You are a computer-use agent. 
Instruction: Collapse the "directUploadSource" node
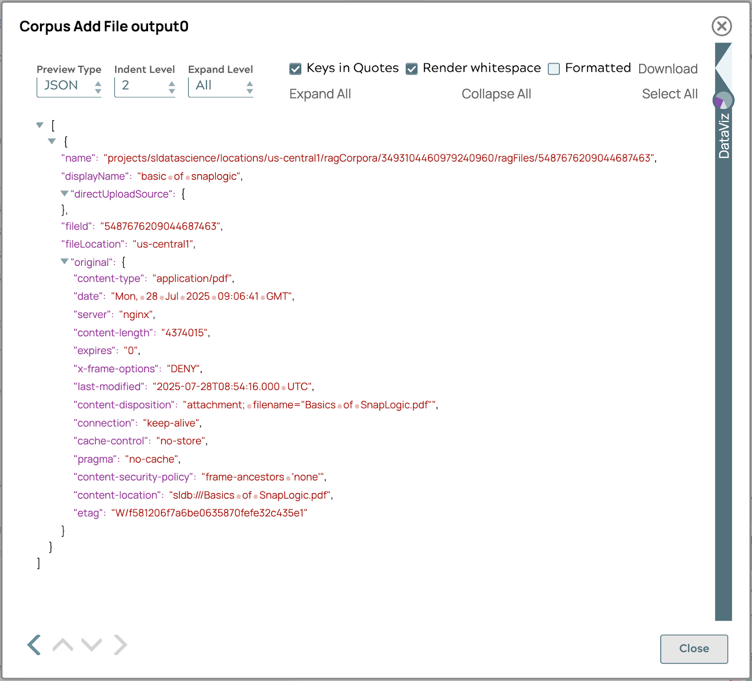(x=64, y=193)
